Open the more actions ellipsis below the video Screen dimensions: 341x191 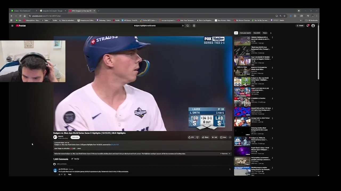230,137
